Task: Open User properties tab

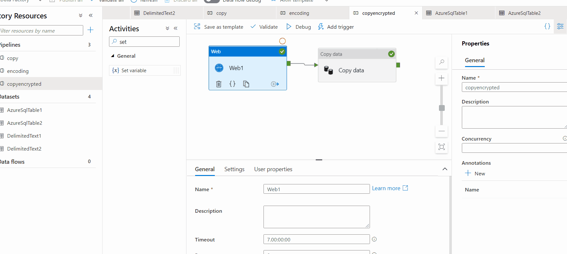Action: [273, 169]
